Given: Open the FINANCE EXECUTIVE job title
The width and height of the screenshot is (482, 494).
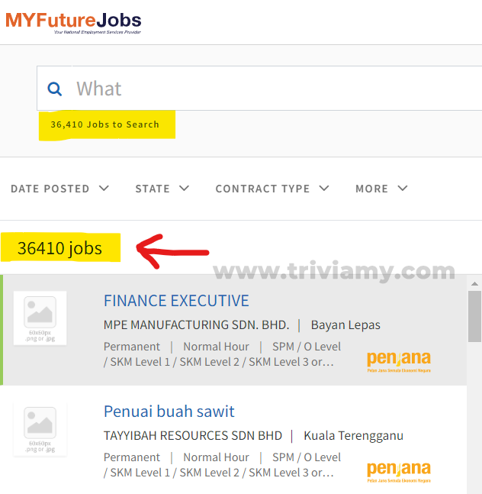Looking at the screenshot, I should click(176, 301).
